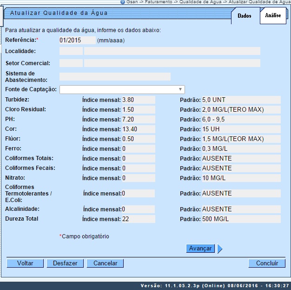
Task: Select the Dados tab
Action: coord(244,16)
